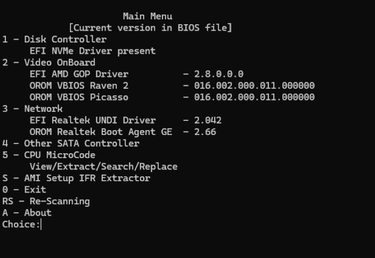Viewport: 375px width, 258px height.
Task: Click the EFI NVMe Driver present line
Action: tap(93, 51)
